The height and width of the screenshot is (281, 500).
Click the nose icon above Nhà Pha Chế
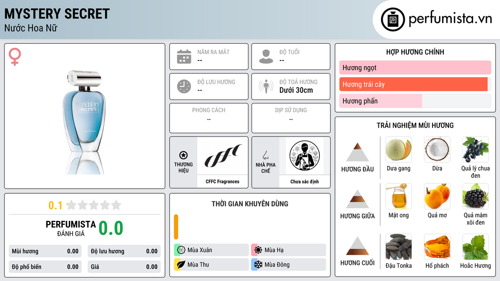265,155
